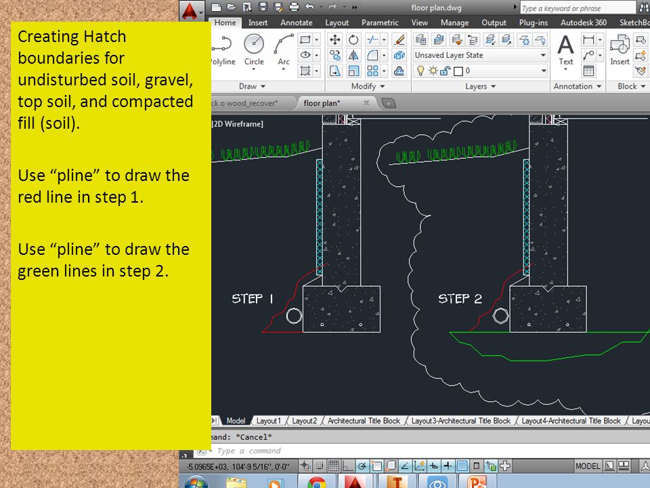The height and width of the screenshot is (488, 650).
Task: Open the current layer dropdown list
Action: [544, 71]
